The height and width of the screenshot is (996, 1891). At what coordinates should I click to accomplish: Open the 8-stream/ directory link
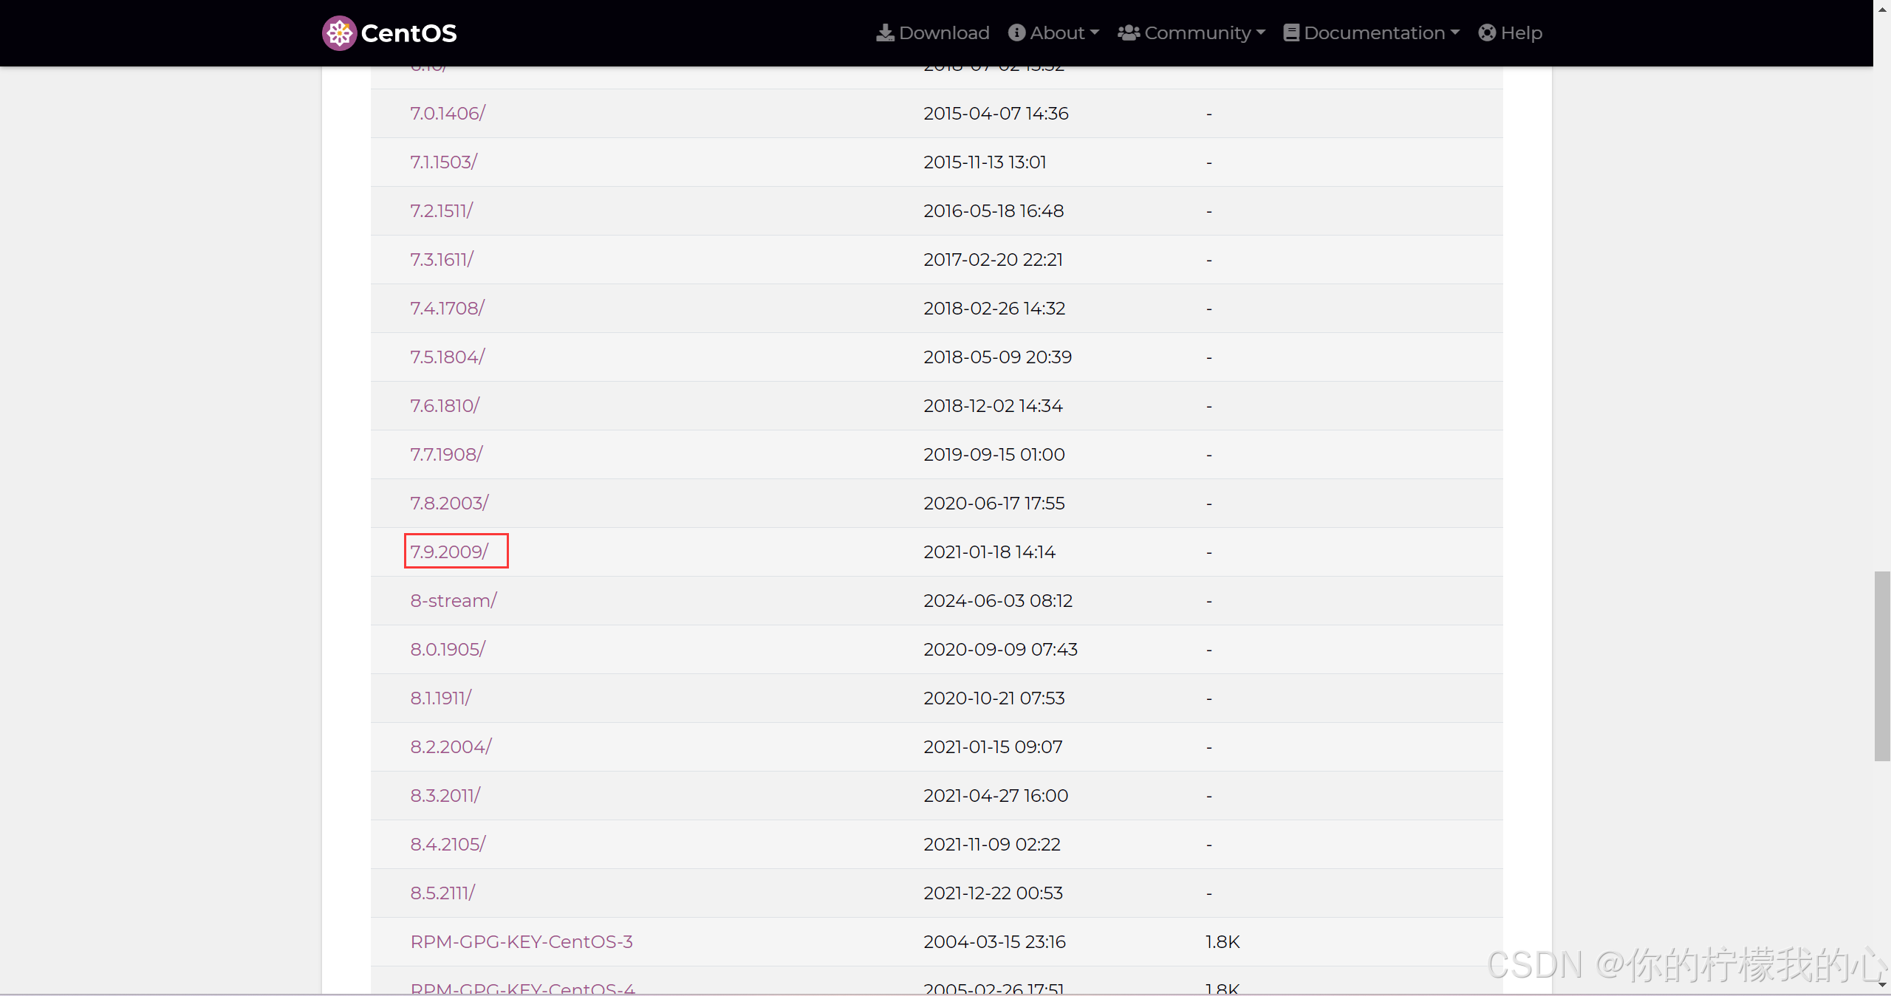(x=454, y=600)
